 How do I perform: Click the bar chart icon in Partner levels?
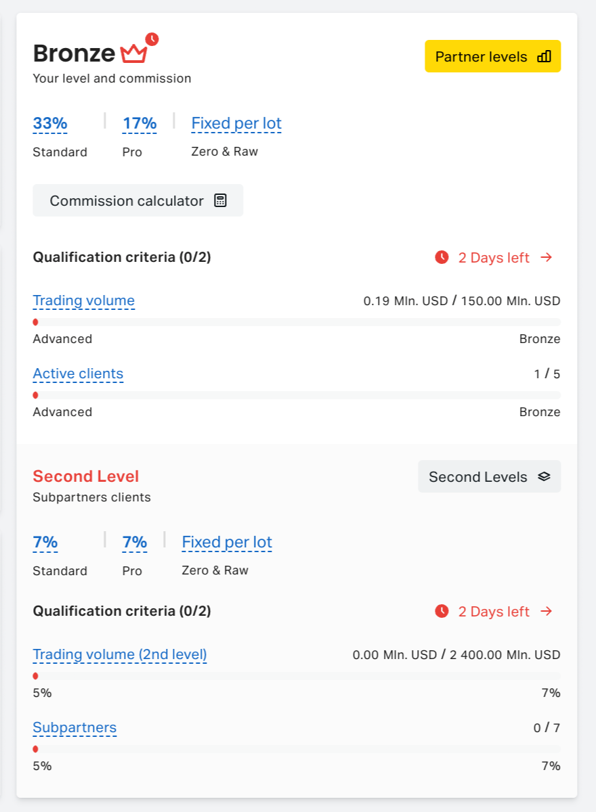(544, 57)
